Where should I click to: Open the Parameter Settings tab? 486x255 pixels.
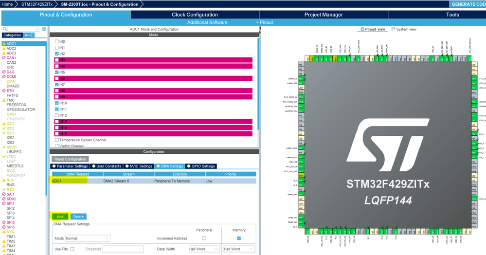click(x=70, y=166)
